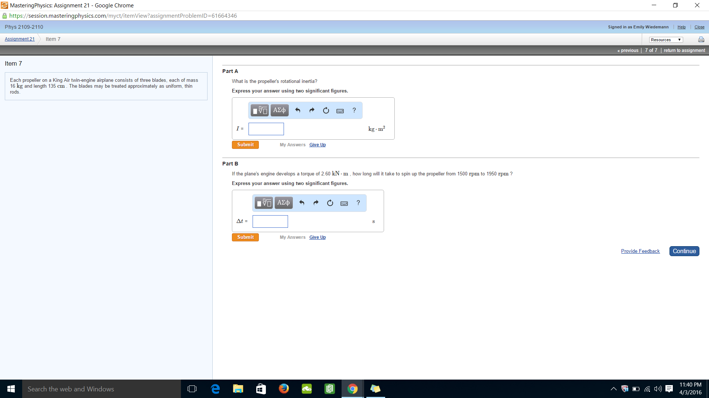
Task: Open Greek symbols palette in Part A
Action: pos(280,110)
